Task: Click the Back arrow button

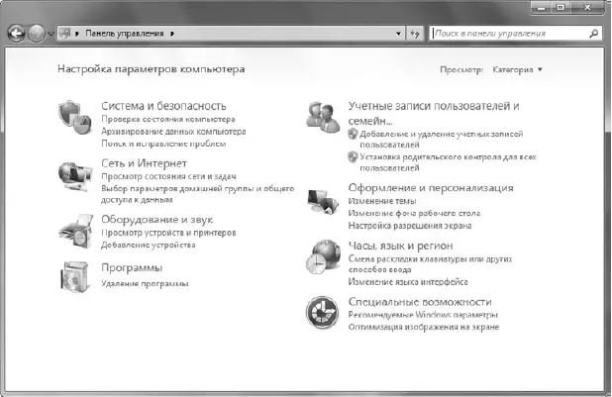Action: pyautogui.click(x=17, y=34)
